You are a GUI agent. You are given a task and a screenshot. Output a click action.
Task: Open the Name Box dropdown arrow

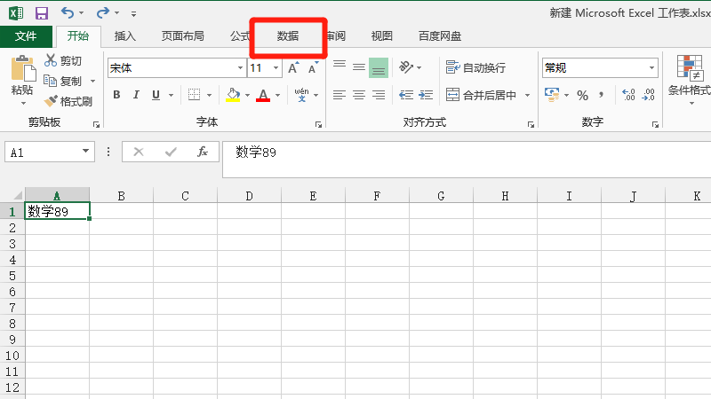[x=86, y=152]
